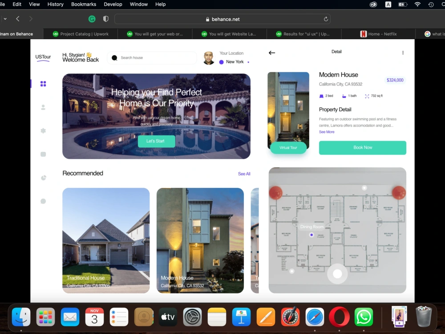
Task: Click the back arrow in Detail panel
Action: (x=272, y=53)
